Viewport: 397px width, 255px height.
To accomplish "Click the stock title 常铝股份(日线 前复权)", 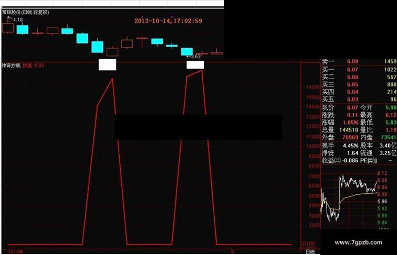I will coord(26,12).
